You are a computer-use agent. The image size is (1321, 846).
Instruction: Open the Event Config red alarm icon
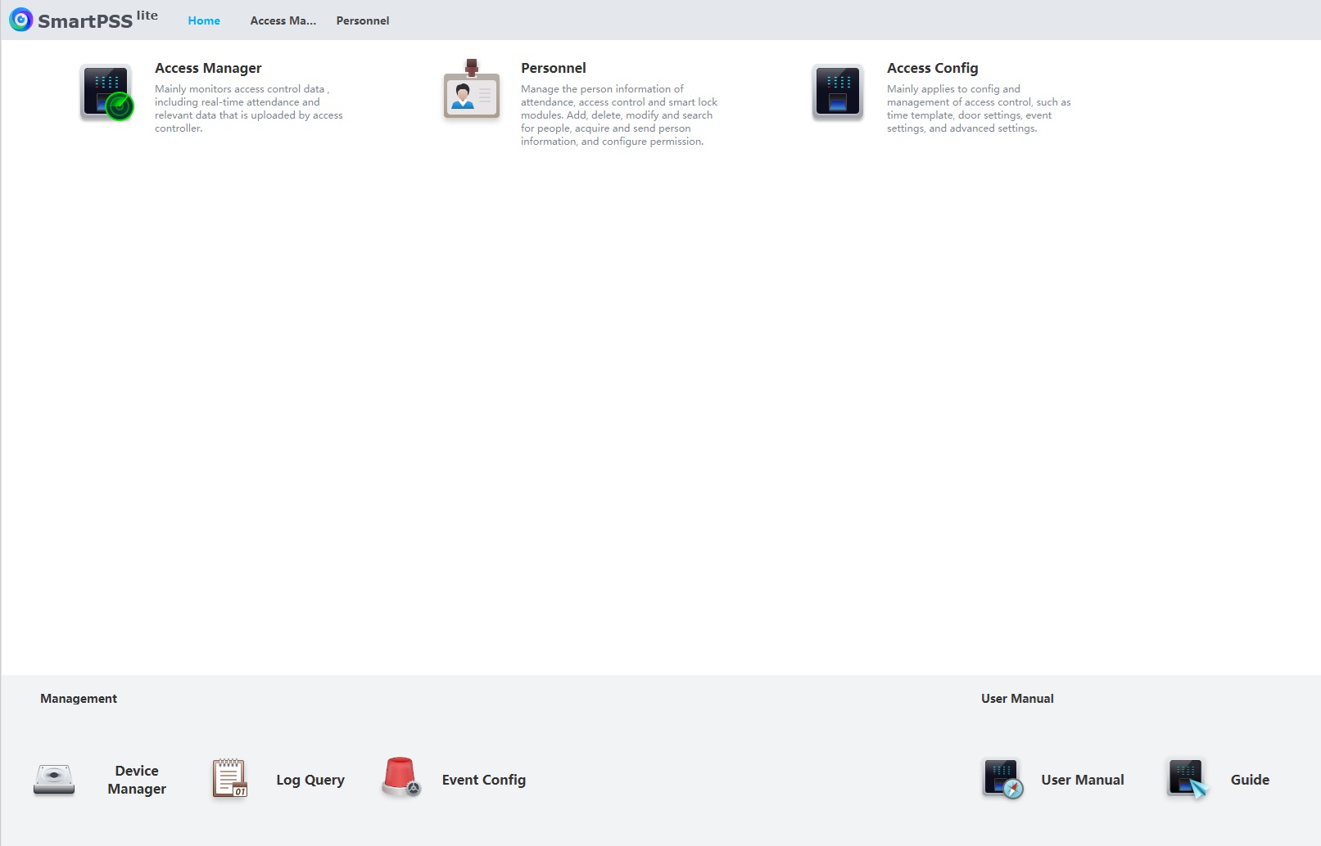pos(400,777)
